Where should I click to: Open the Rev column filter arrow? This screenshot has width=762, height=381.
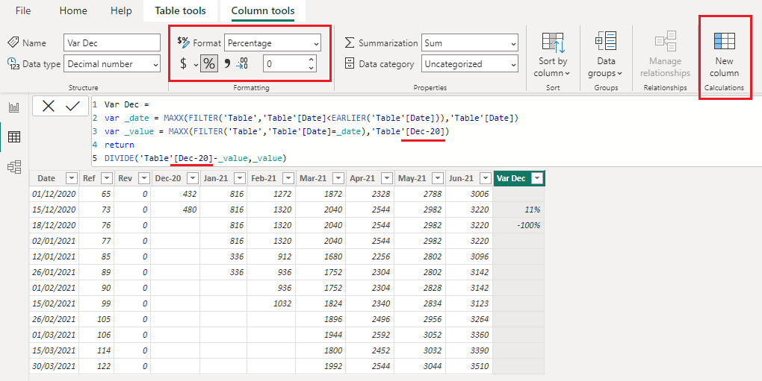pyautogui.click(x=144, y=178)
